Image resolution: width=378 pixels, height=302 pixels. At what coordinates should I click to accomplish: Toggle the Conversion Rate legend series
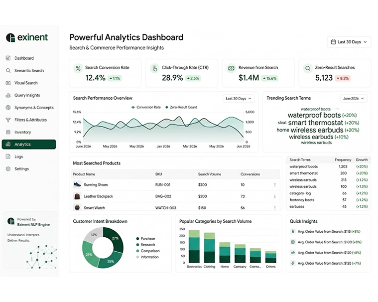(x=146, y=107)
